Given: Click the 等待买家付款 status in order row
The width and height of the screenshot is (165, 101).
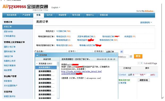Looking at the screenshot, I should (x=124, y=80).
